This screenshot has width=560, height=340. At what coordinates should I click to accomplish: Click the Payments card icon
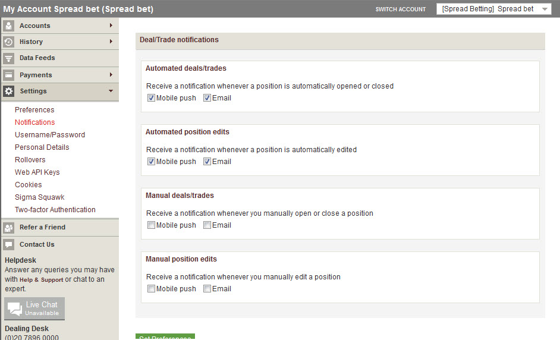[8, 75]
